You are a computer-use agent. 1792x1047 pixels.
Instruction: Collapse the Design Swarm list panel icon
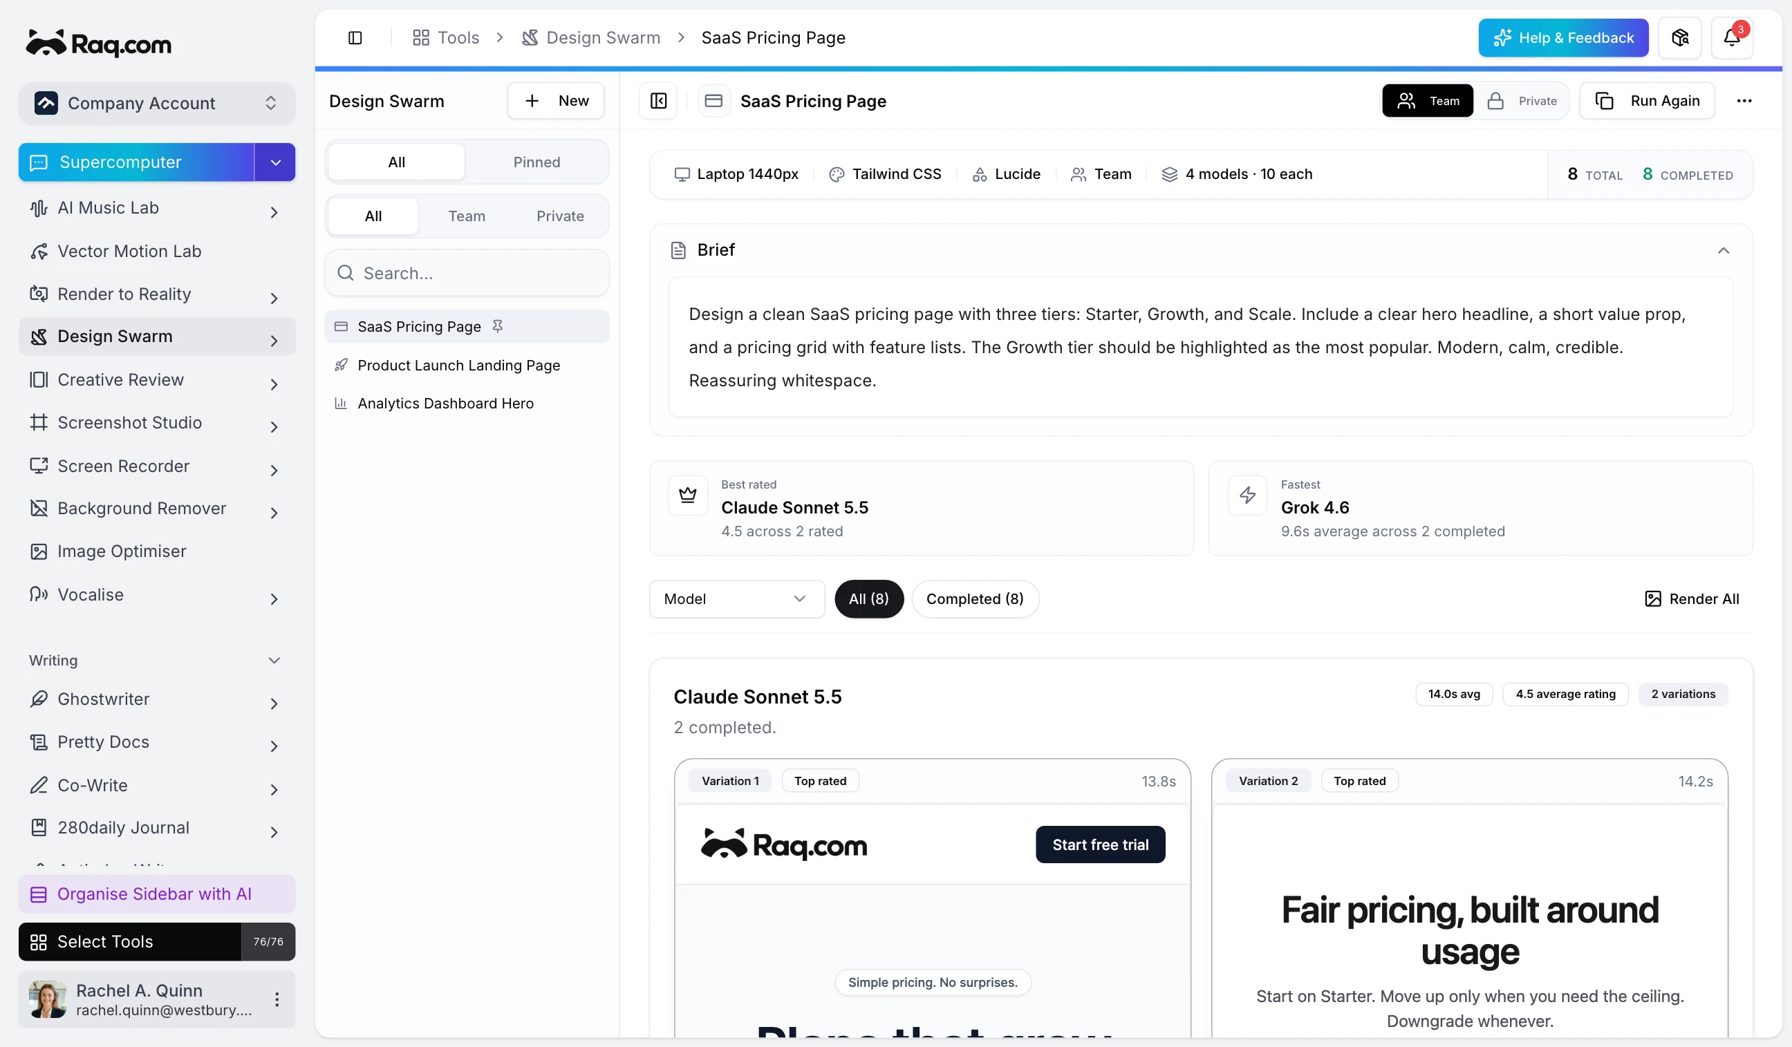click(x=658, y=101)
